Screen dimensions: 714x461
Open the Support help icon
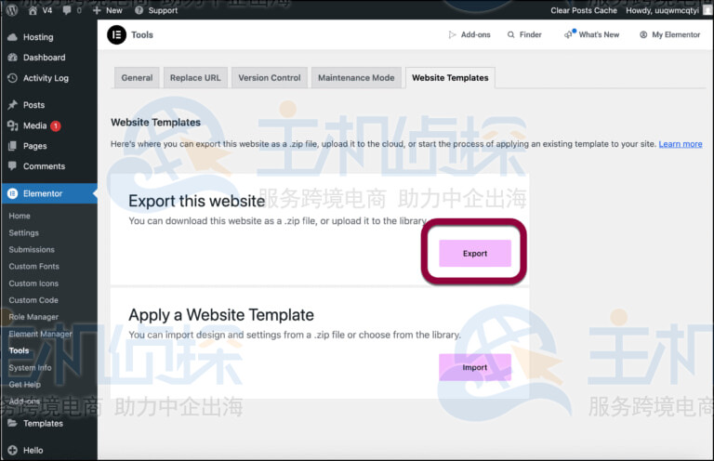coord(139,10)
